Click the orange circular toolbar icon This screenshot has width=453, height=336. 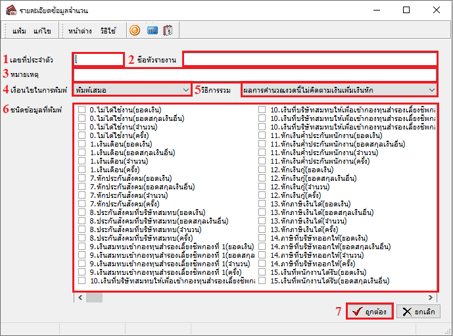coord(135,30)
